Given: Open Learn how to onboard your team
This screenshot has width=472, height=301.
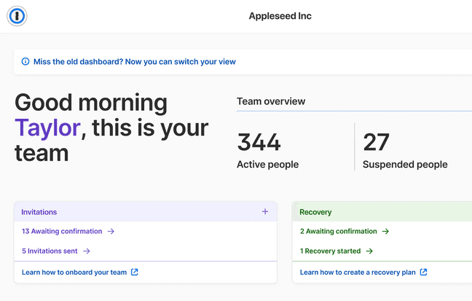Looking at the screenshot, I should (x=74, y=273).
